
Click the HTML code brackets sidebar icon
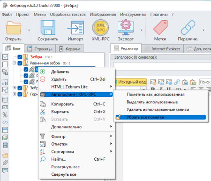pos(5,122)
